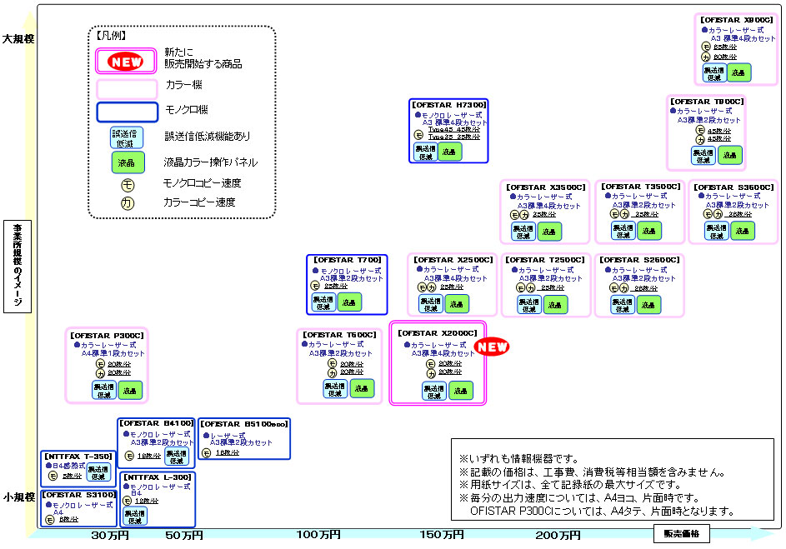
Task: Select the OFISTAR X9000C product title
Action: click(736, 19)
